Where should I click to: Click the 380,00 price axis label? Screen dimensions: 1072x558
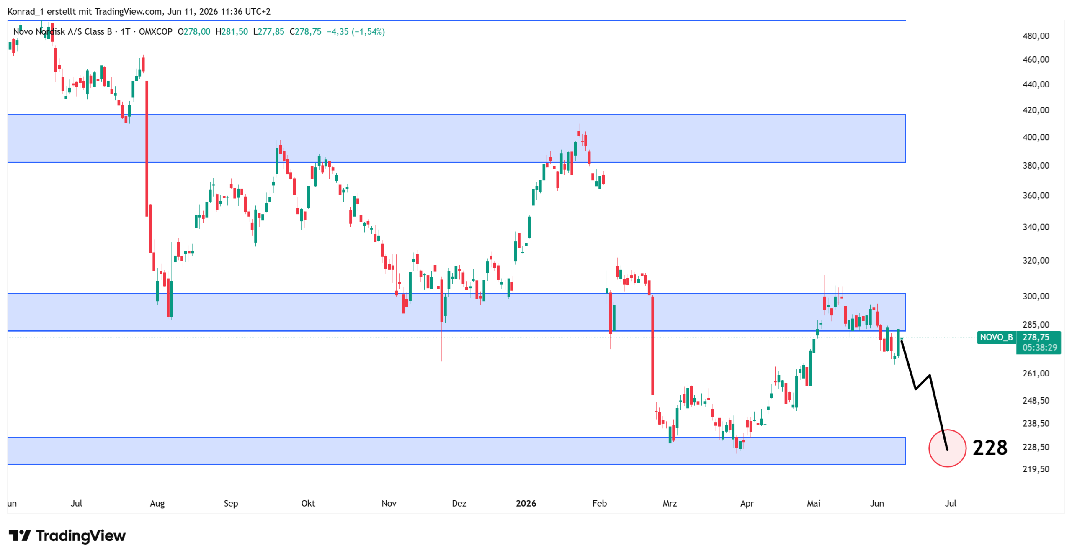click(x=1036, y=166)
